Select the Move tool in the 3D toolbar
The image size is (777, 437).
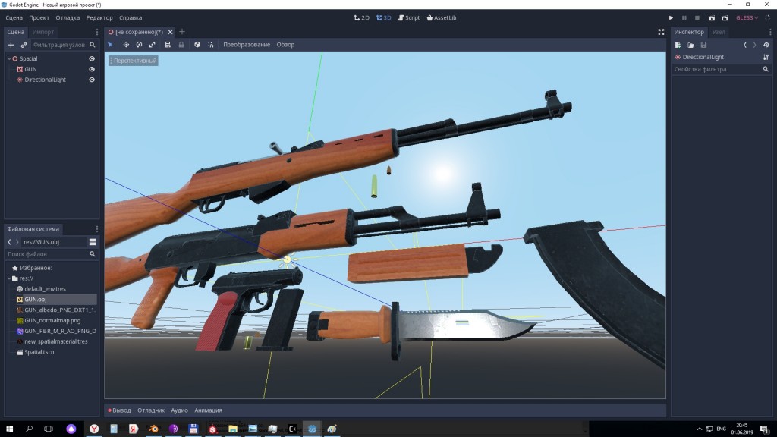126,44
